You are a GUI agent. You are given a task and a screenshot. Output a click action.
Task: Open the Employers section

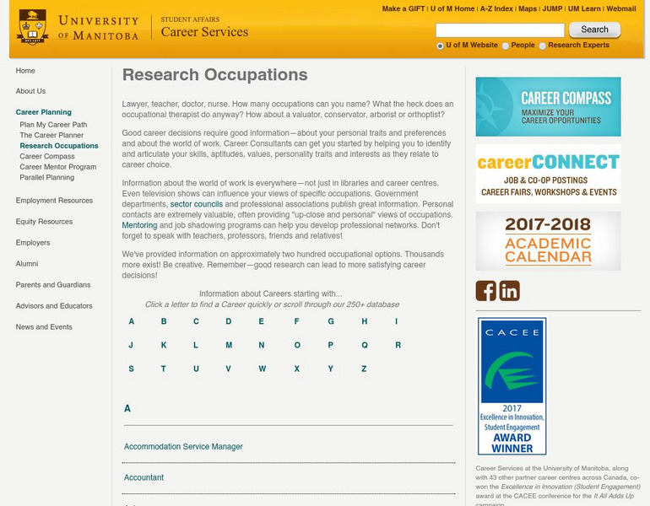click(x=33, y=243)
